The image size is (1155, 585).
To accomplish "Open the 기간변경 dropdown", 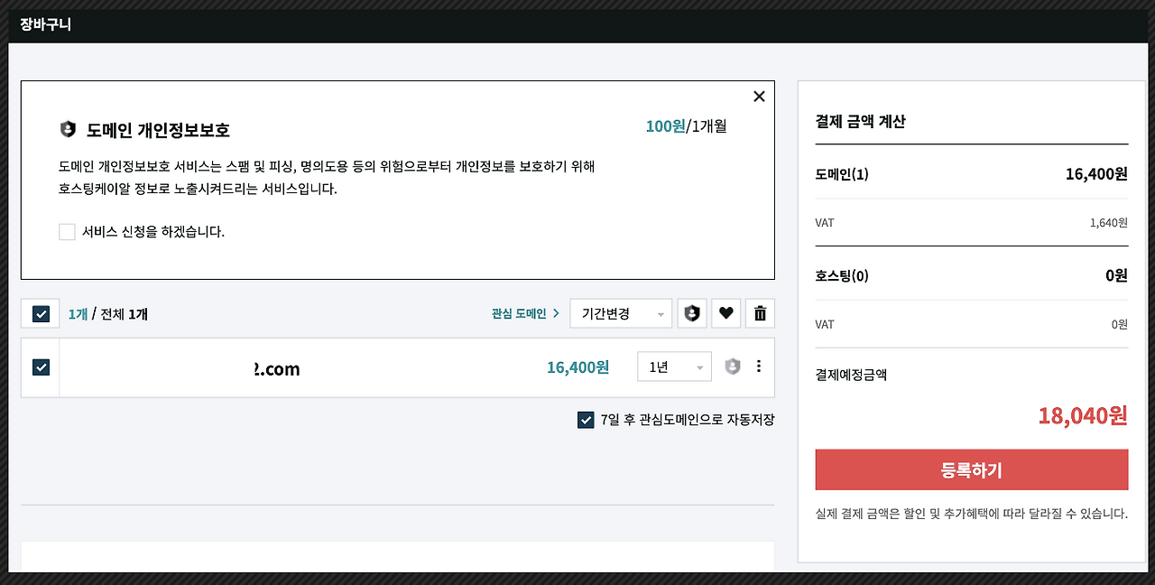I will click(621, 313).
